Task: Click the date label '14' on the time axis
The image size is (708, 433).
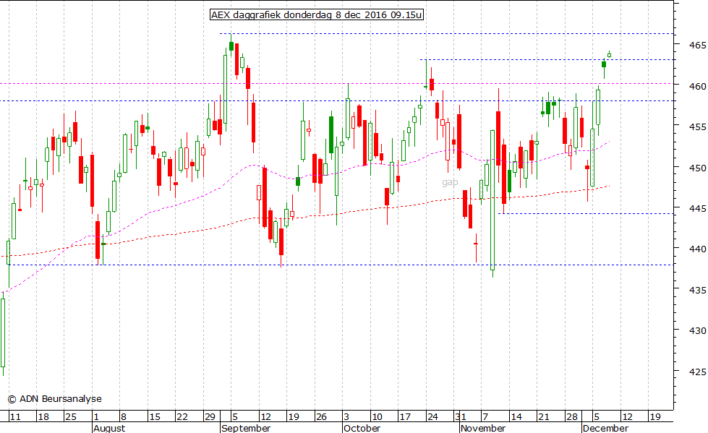Action: click(516, 416)
